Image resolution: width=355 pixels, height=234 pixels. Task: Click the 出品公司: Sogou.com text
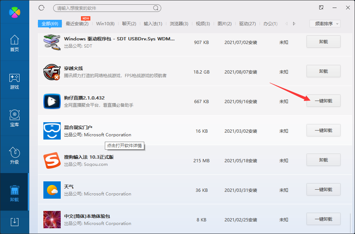pos(86,164)
